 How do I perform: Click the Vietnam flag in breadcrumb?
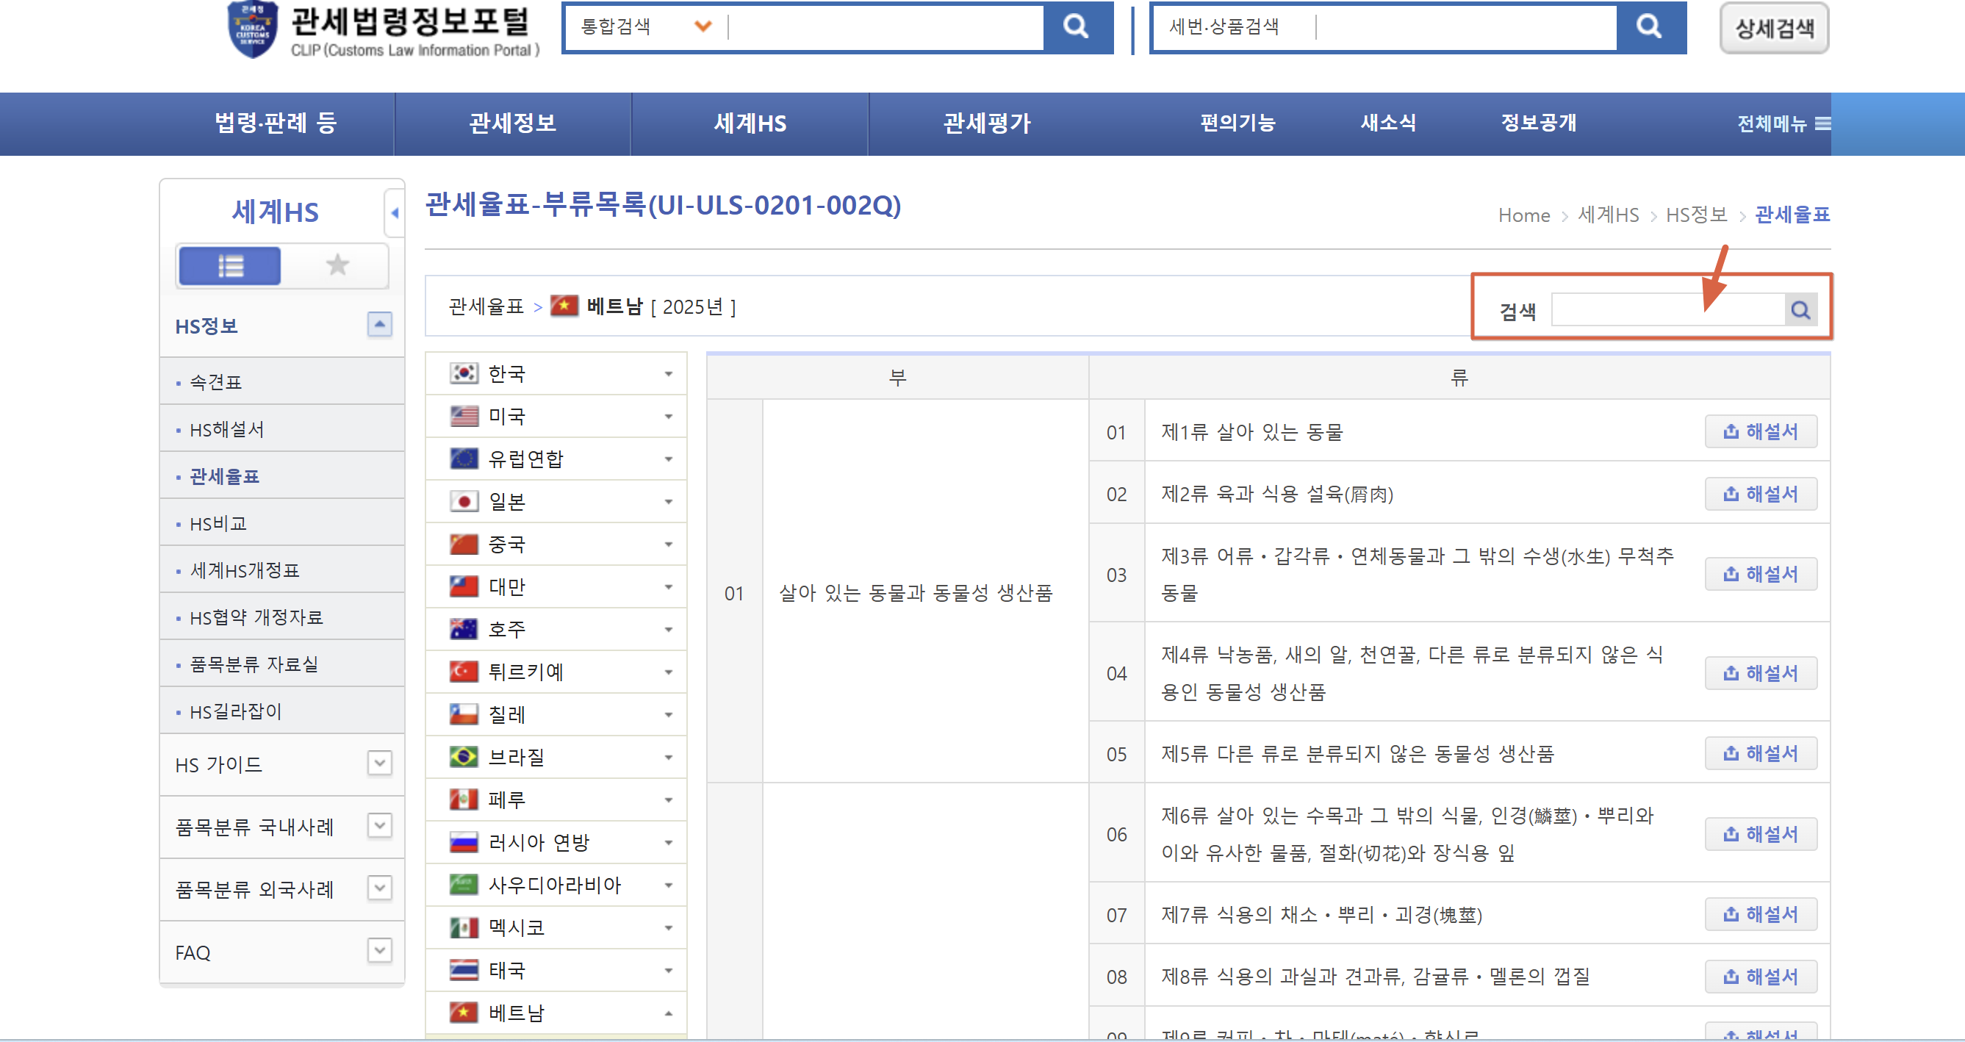564,306
